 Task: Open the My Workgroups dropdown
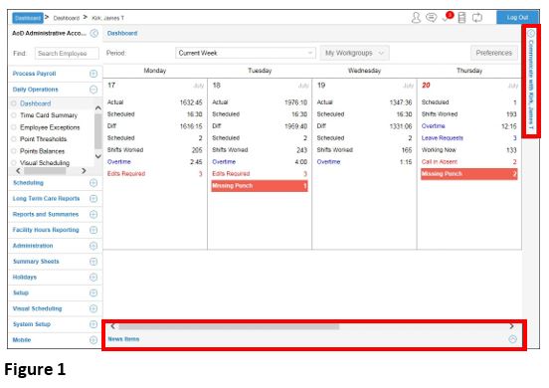tap(354, 53)
